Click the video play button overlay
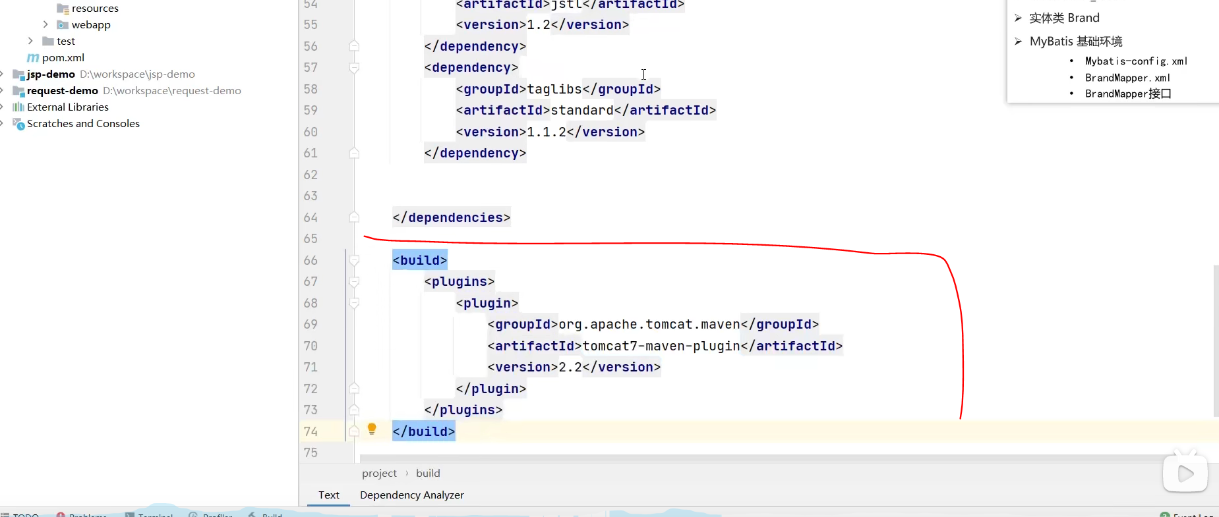Image resolution: width=1219 pixels, height=517 pixels. point(1185,472)
